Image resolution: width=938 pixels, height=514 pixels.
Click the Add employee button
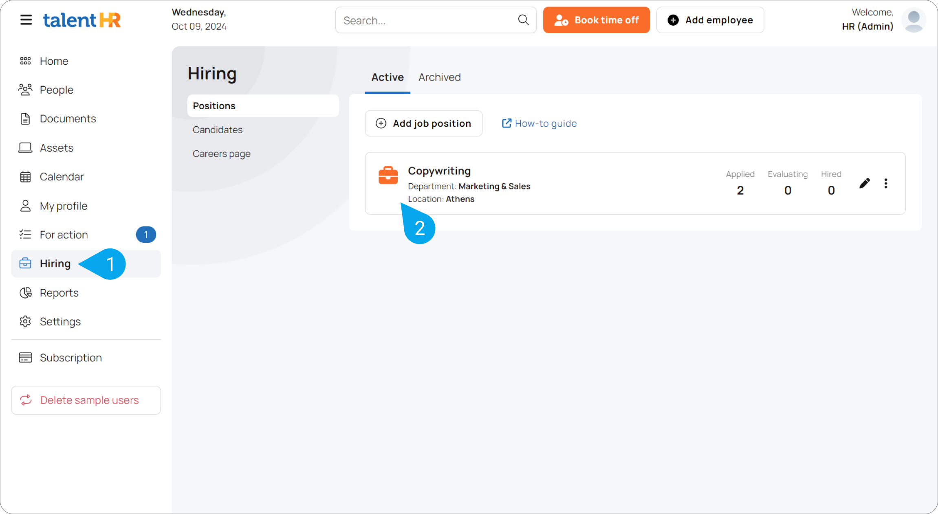click(710, 20)
